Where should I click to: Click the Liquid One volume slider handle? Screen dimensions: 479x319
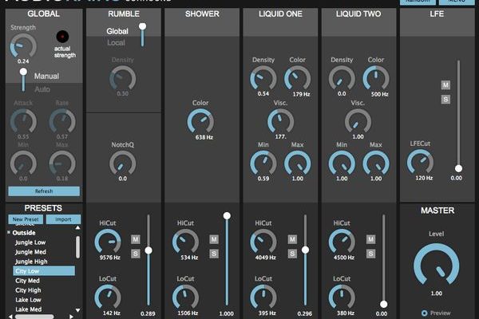pos(305,250)
